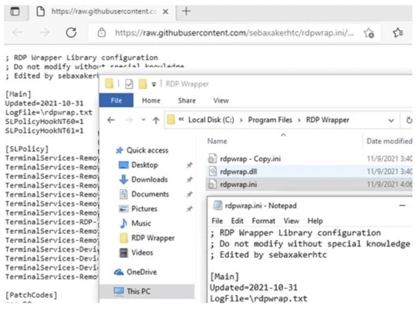418x313 pixels.
Task: Open Notepad Format menu
Action: pos(263,221)
